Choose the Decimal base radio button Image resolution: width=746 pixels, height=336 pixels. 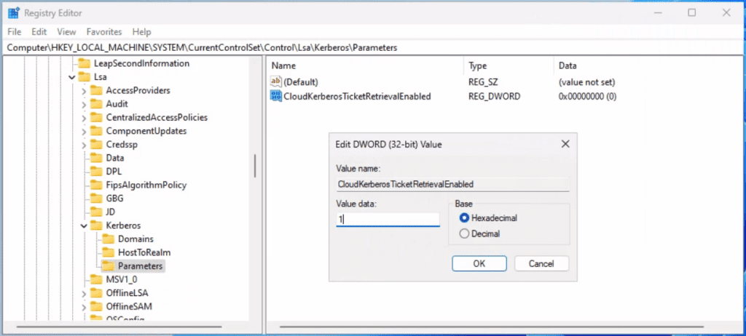click(464, 234)
